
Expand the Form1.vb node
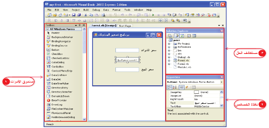coord(169,60)
